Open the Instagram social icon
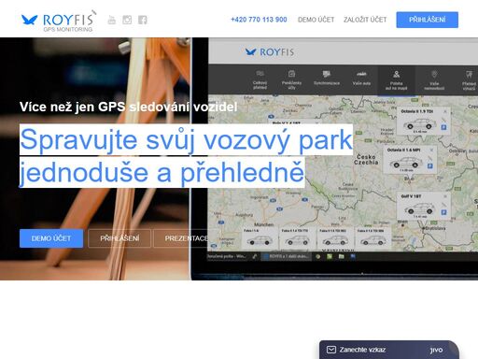This screenshot has height=359, width=478. click(x=127, y=20)
